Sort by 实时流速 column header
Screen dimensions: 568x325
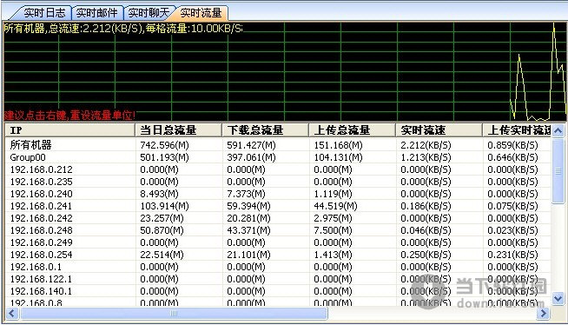pos(439,130)
